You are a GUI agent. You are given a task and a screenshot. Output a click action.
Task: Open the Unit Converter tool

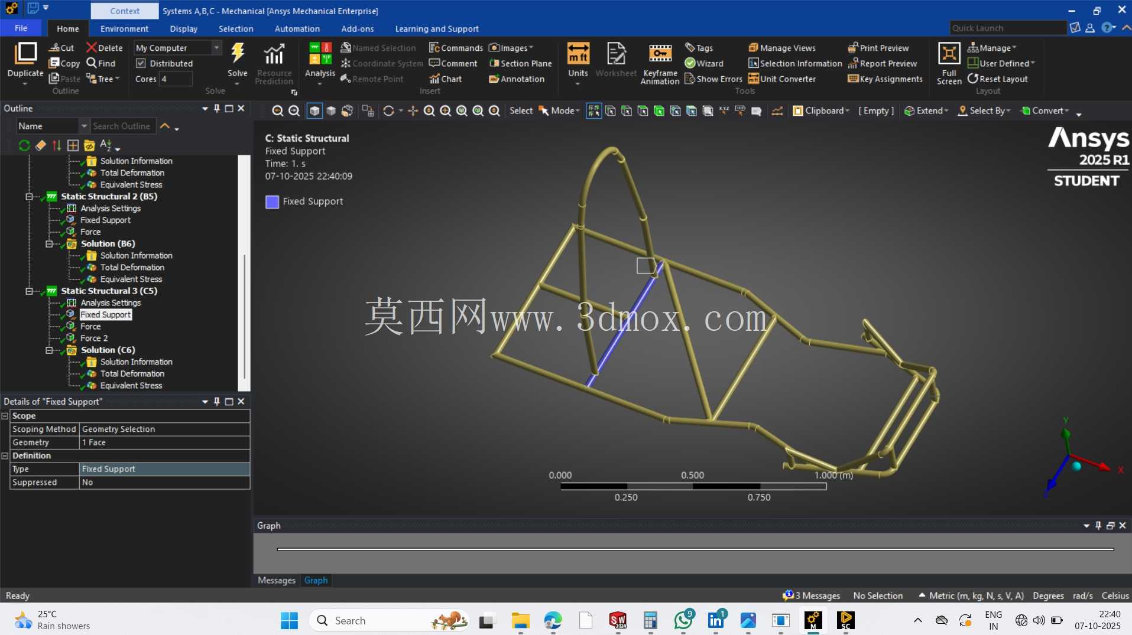[781, 79]
